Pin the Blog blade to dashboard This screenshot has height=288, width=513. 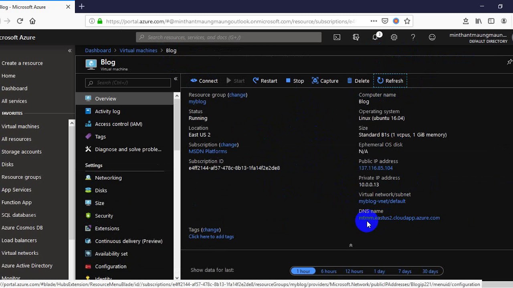509,62
